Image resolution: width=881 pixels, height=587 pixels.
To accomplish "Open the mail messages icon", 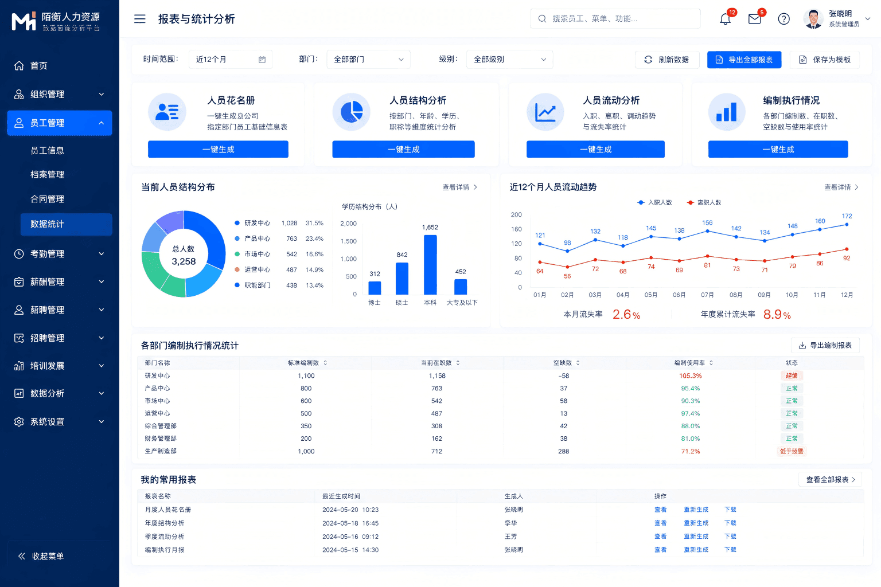I will [x=755, y=19].
